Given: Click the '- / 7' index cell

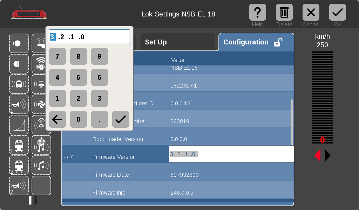Looking at the screenshot, I should [76, 154].
